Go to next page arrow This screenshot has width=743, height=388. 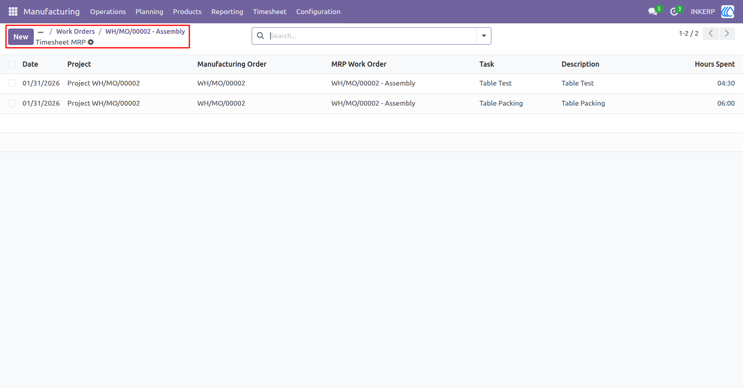(x=727, y=33)
